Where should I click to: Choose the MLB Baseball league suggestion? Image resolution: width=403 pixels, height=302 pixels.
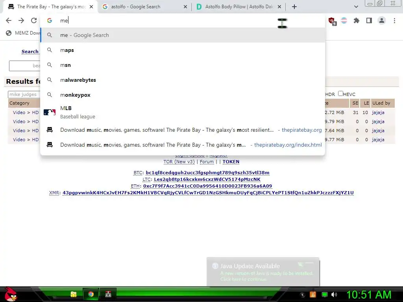pyautogui.click(x=183, y=112)
